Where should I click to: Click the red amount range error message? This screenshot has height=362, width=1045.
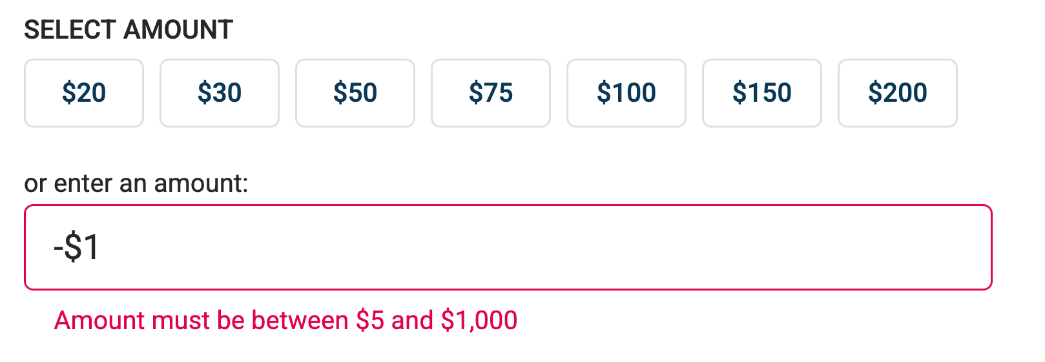285,320
